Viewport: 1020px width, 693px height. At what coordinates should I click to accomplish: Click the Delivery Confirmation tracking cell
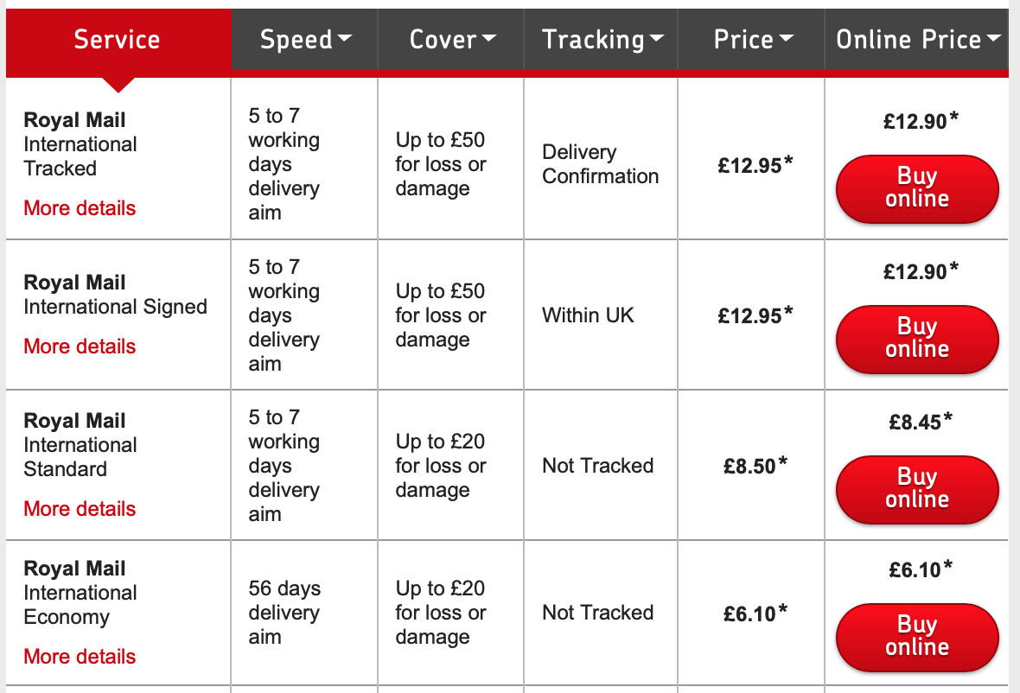click(600, 164)
